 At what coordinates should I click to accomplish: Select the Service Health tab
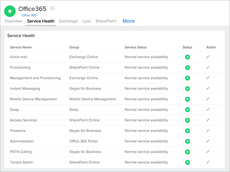41,21
